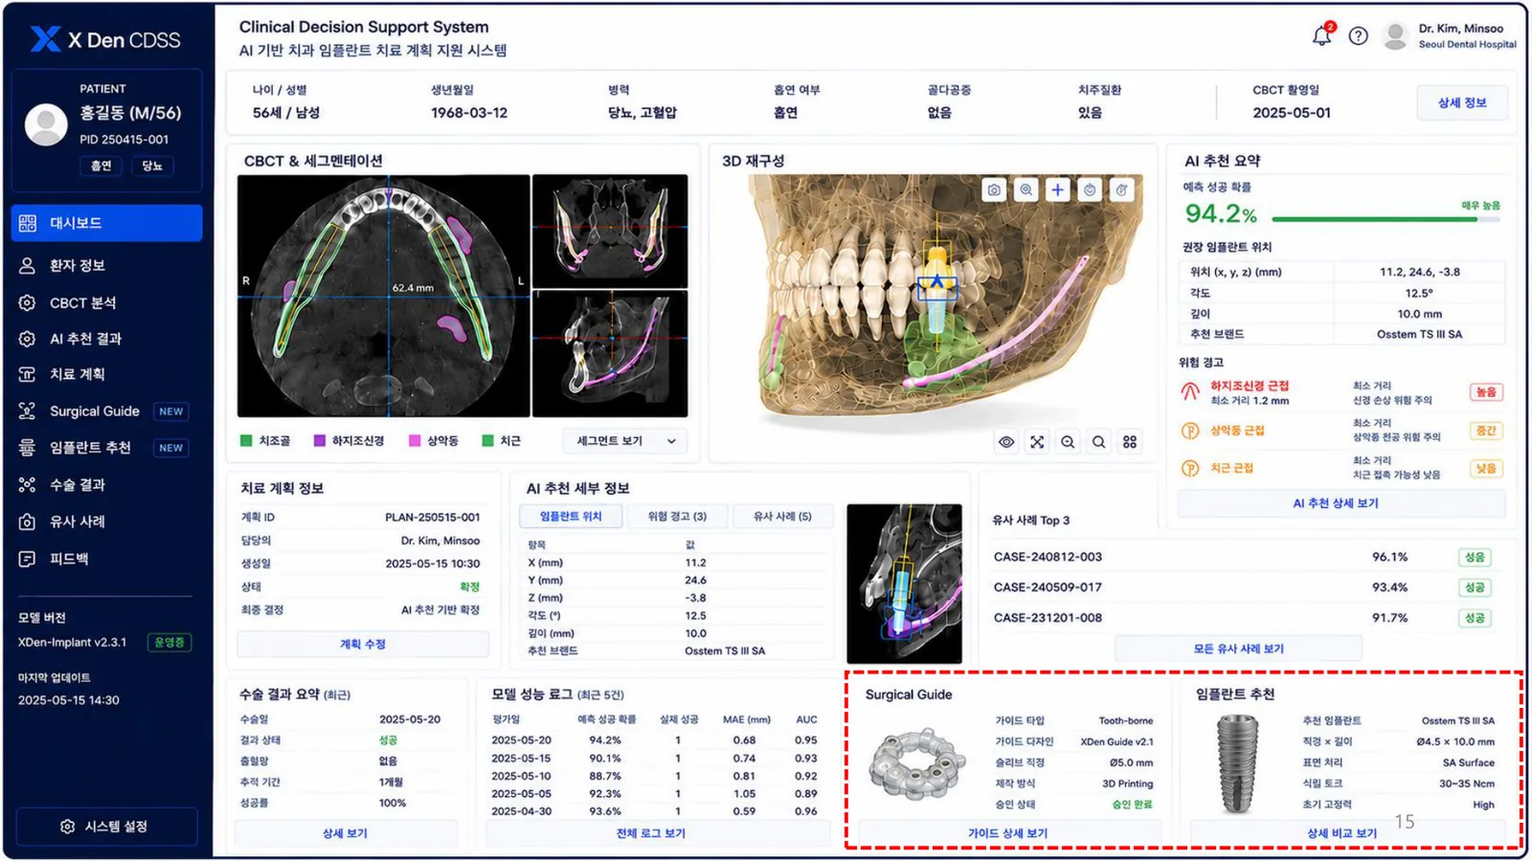Toggle the 하치조신경 purple legend swatch

(320, 441)
